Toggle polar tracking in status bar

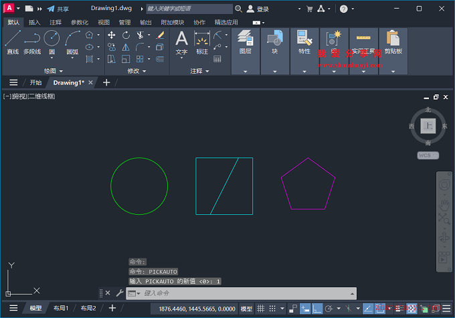[329, 309]
